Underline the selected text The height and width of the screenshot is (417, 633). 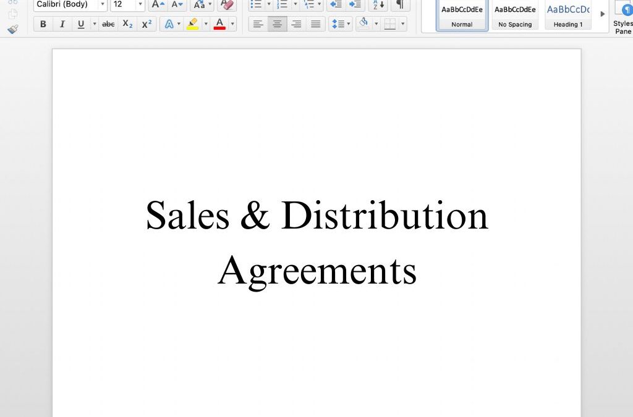pos(81,24)
